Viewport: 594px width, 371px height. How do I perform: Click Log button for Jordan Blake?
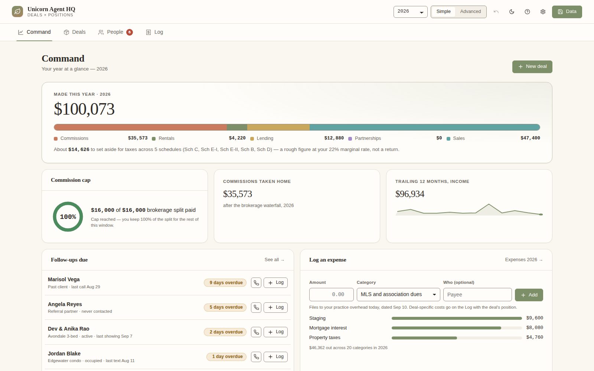coord(275,357)
